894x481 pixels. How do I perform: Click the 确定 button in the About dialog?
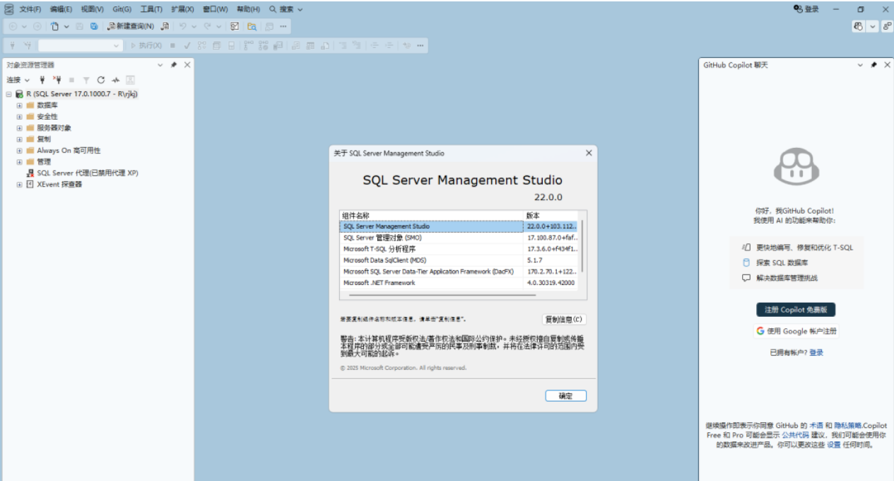coord(565,396)
